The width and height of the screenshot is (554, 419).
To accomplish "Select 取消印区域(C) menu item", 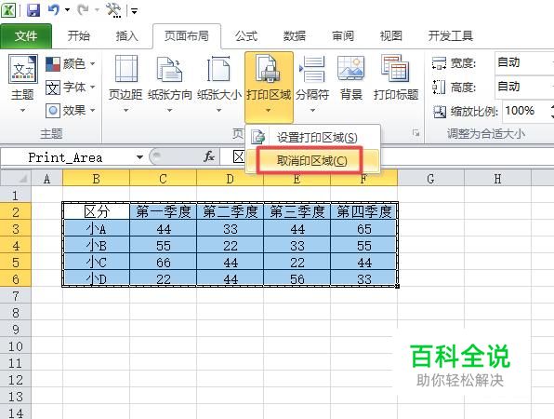I will (312, 161).
